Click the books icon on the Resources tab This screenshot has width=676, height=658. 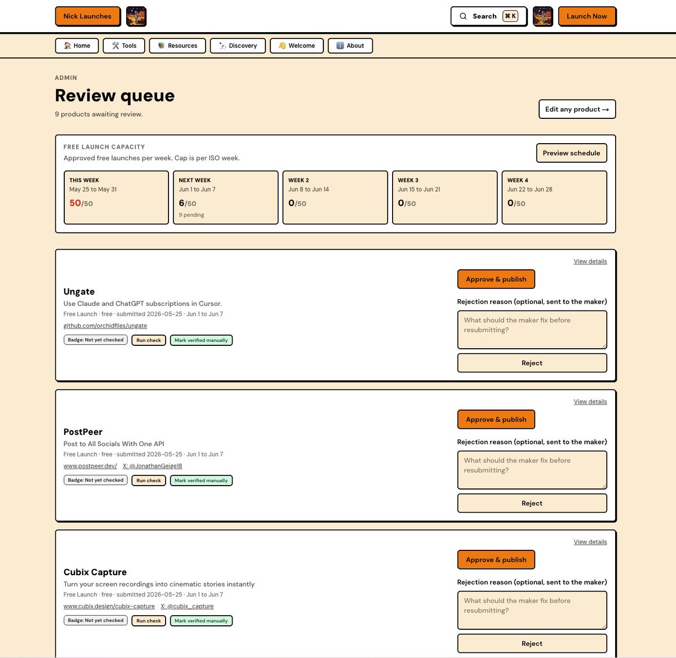161,46
